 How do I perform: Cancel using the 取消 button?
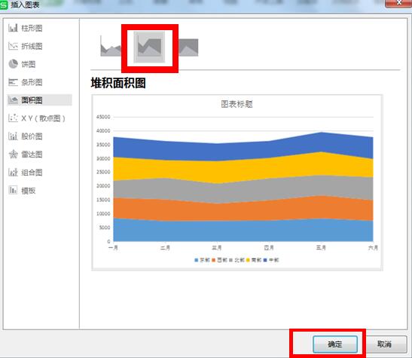point(384,344)
